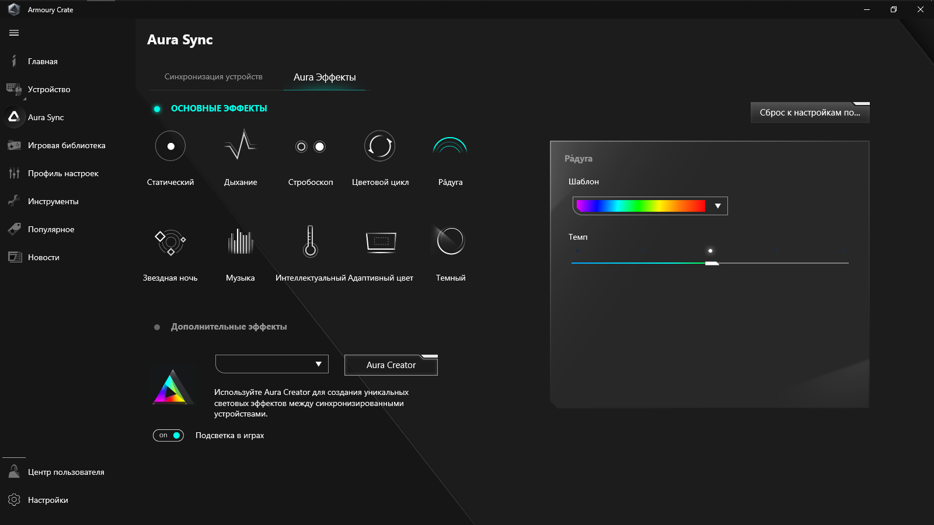934x525 pixels.
Task: Open the Шаблон rainbow pattern dropdown
Action: 650,206
